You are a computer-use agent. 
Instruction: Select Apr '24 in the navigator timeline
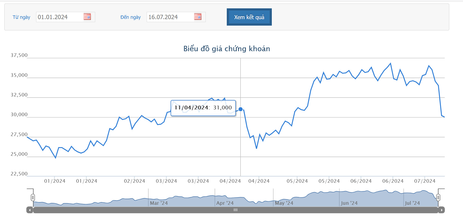click(225, 203)
